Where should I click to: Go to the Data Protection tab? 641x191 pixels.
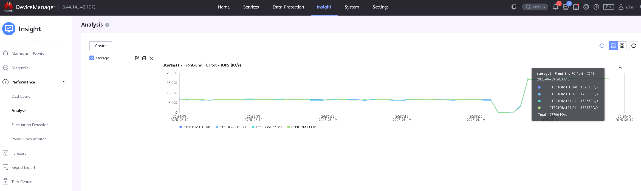click(288, 7)
